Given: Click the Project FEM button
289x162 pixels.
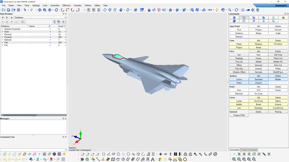Looking at the screenshot, I should coord(239,115).
